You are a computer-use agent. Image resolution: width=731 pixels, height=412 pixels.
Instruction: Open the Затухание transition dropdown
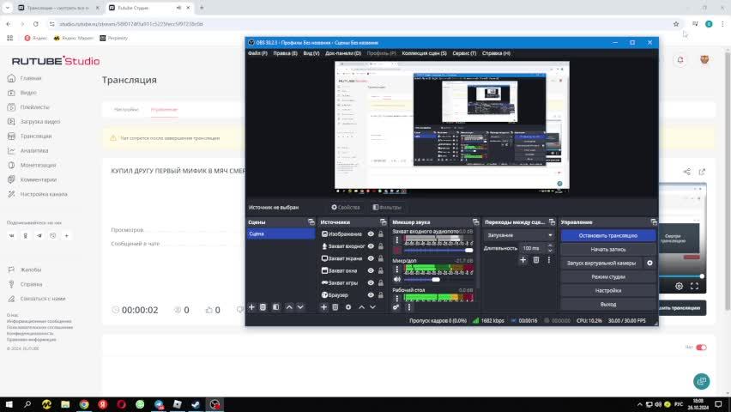[519, 235]
